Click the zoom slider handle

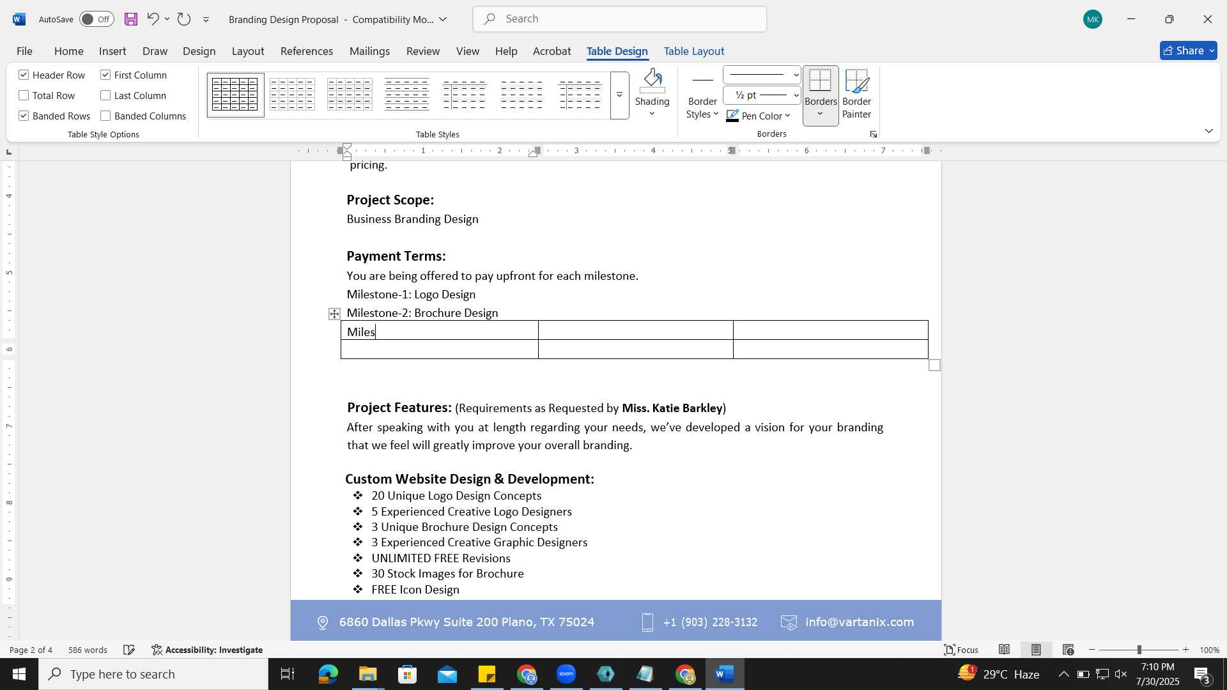1139,650
